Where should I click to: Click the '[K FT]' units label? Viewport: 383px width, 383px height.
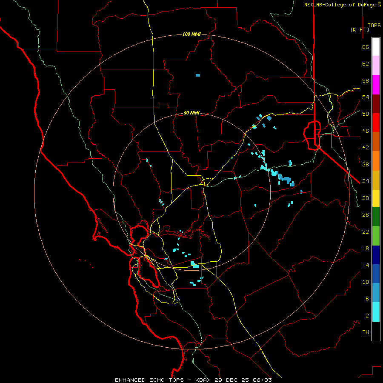point(360,29)
